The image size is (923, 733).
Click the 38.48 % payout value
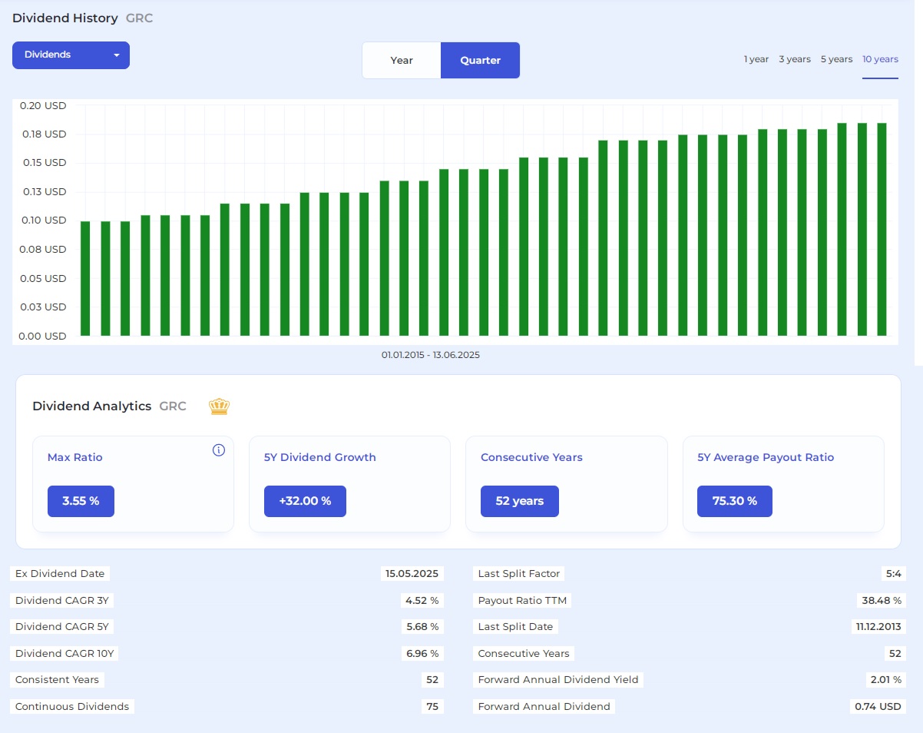pyautogui.click(x=882, y=600)
